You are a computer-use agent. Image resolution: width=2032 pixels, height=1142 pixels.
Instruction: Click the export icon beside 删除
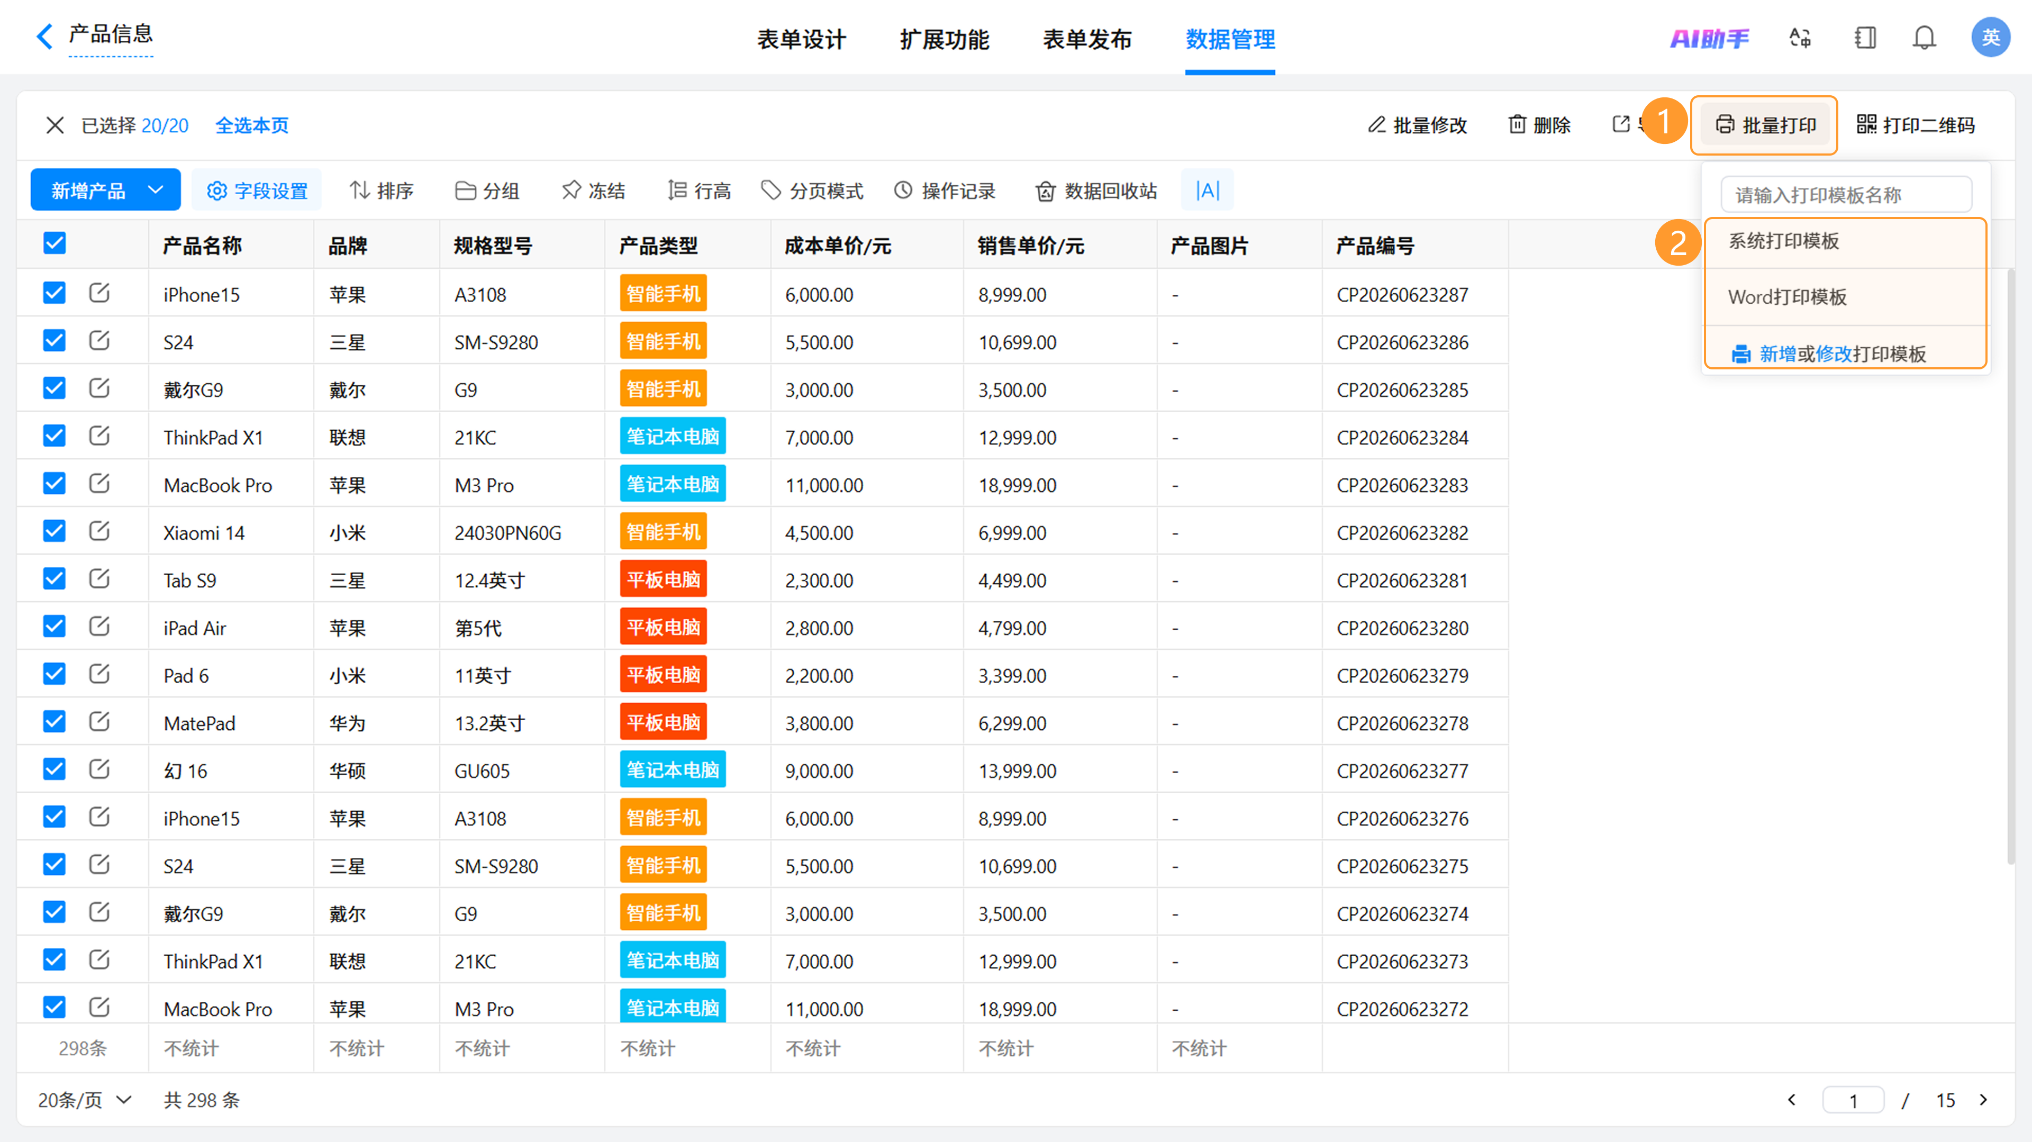(x=1621, y=124)
